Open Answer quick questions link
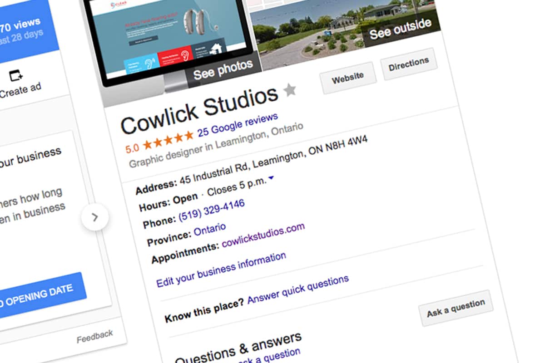This screenshot has height=363, width=545. [x=298, y=289]
